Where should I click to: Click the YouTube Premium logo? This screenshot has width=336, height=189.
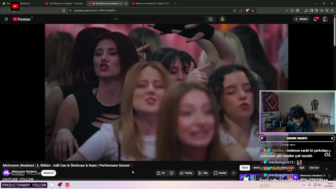click(22, 19)
